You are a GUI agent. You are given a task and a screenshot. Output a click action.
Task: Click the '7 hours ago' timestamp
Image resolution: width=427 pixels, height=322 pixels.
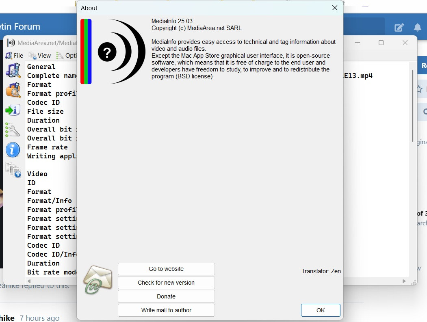click(x=39, y=318)
